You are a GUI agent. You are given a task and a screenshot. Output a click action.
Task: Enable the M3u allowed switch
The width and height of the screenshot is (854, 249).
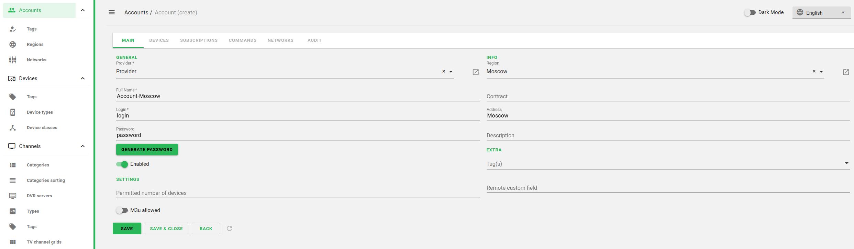(x=122, y=210)
